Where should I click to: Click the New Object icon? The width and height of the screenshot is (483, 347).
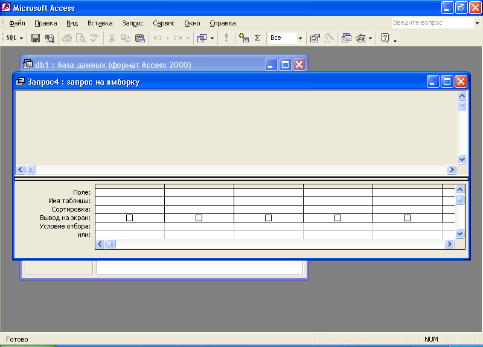point(360,38)
